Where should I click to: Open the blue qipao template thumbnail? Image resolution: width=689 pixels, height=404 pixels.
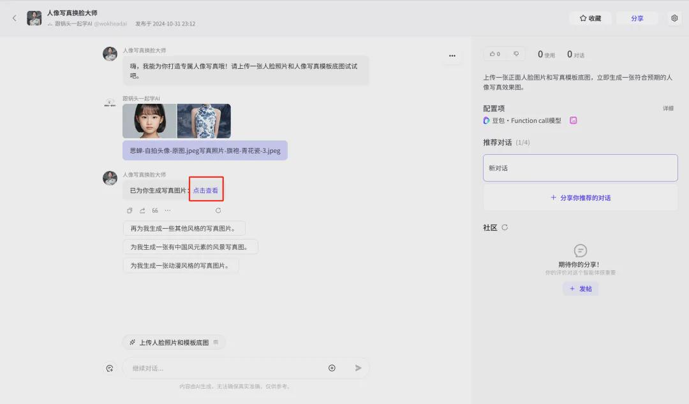204,121
